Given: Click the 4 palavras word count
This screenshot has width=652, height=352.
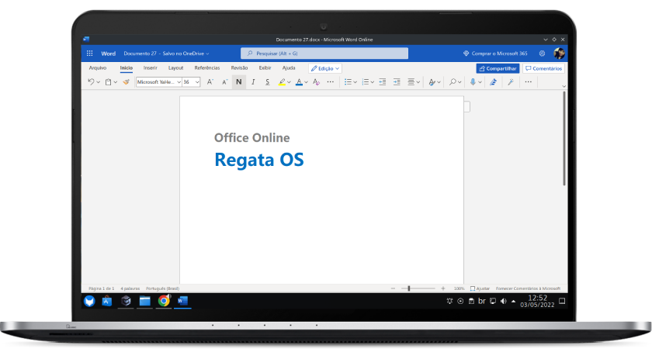Looking at the screenshot, I should click(x=130, y=288).
